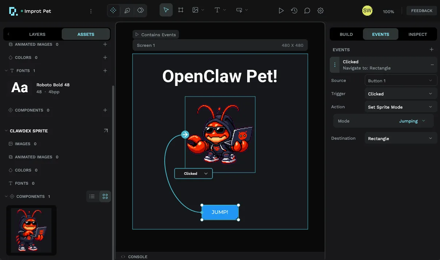Select the Clawdex sprite component thumbnail

pos(31,230)
